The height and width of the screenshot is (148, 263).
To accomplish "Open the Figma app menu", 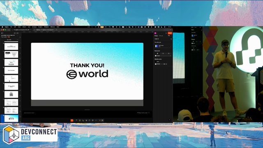I will (x=7, y=27).
